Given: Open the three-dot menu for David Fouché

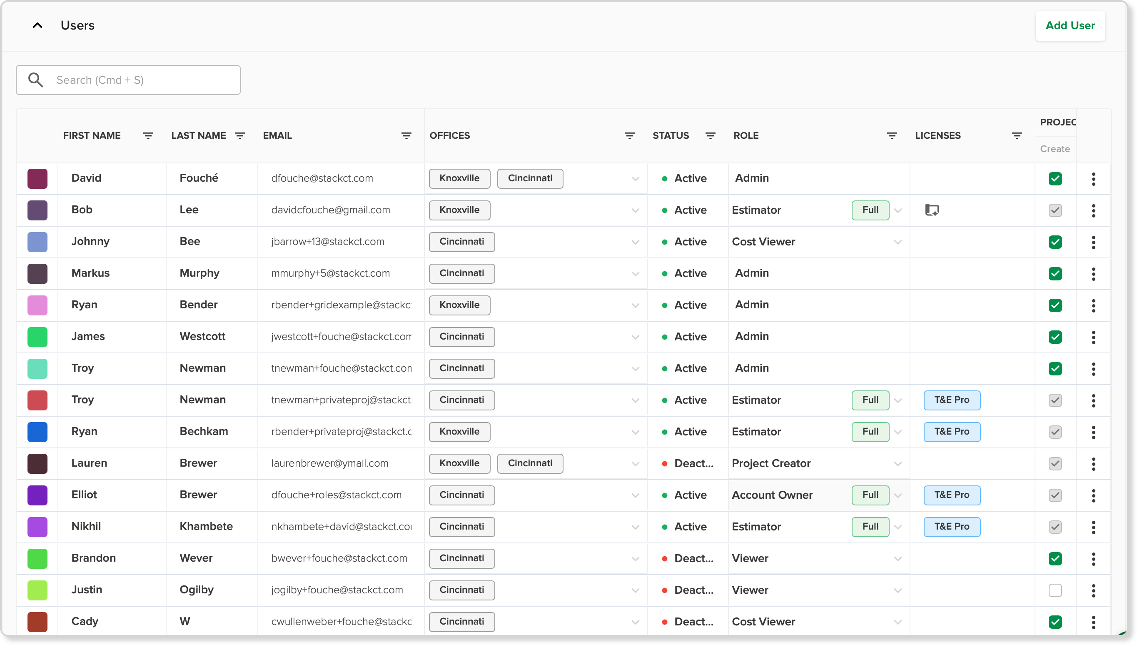Looking at the screenshot, I should 1093,179.
